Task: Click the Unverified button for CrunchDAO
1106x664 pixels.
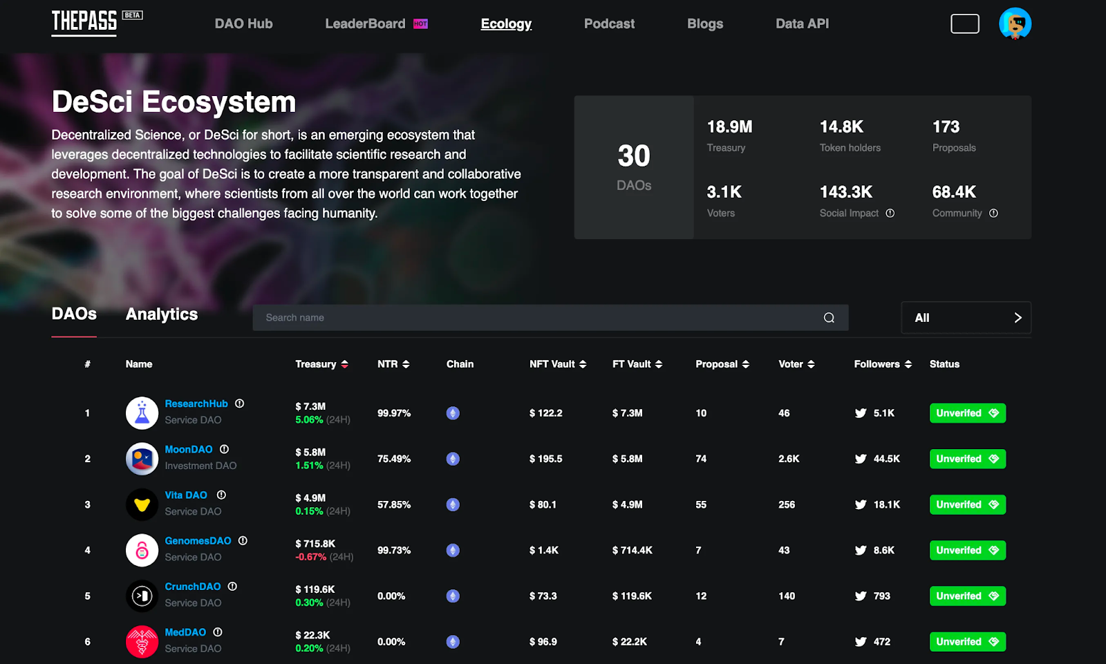Action: [967, 596]
